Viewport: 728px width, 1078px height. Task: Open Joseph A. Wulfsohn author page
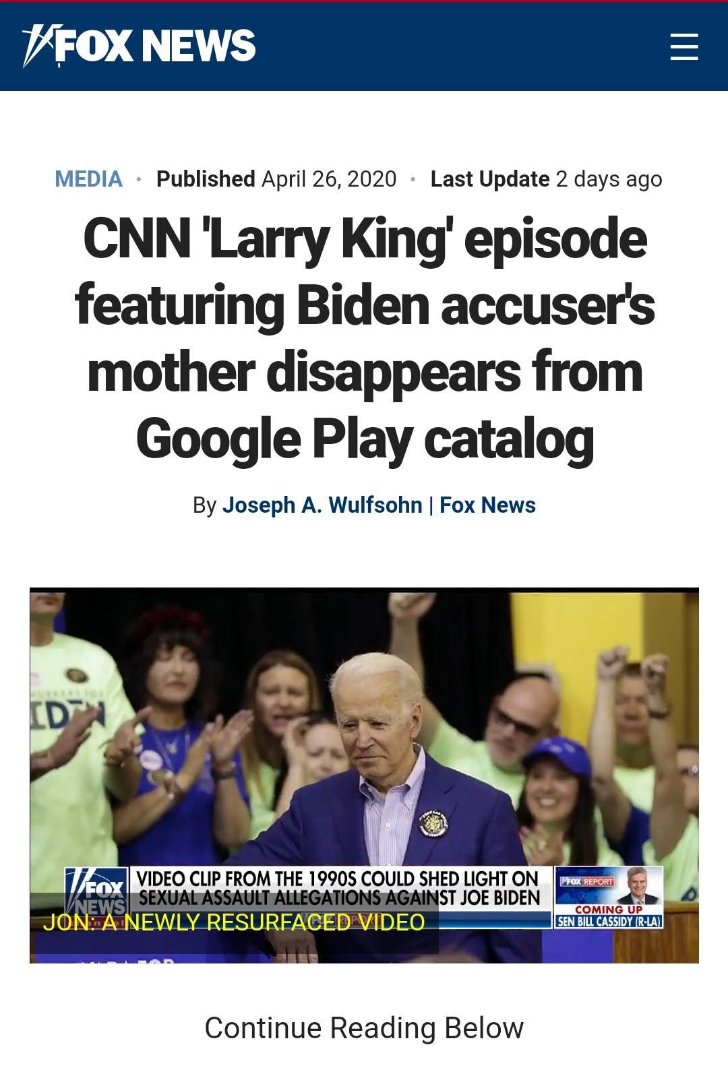point(322,505)
